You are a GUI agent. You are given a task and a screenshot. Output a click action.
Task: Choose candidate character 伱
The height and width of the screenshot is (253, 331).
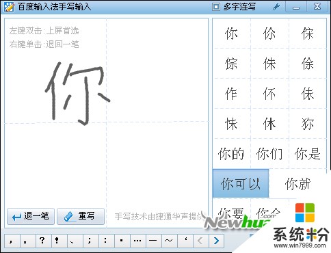[x=269, y=34]
